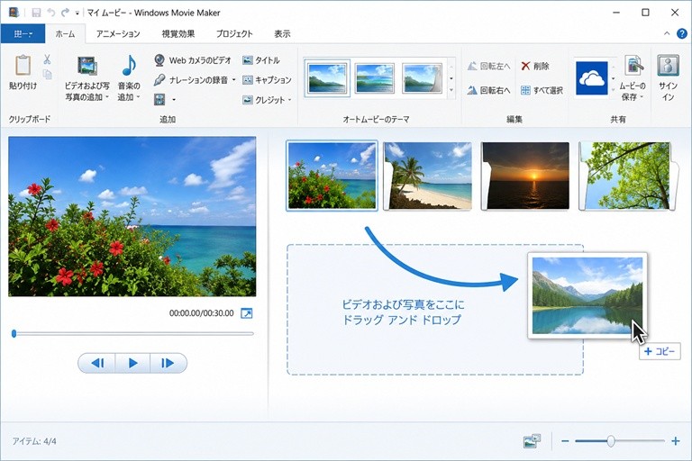Select second AutoMovie theme thumbnail
Screen dimensions: 692x461
click(x=375, y=78)
